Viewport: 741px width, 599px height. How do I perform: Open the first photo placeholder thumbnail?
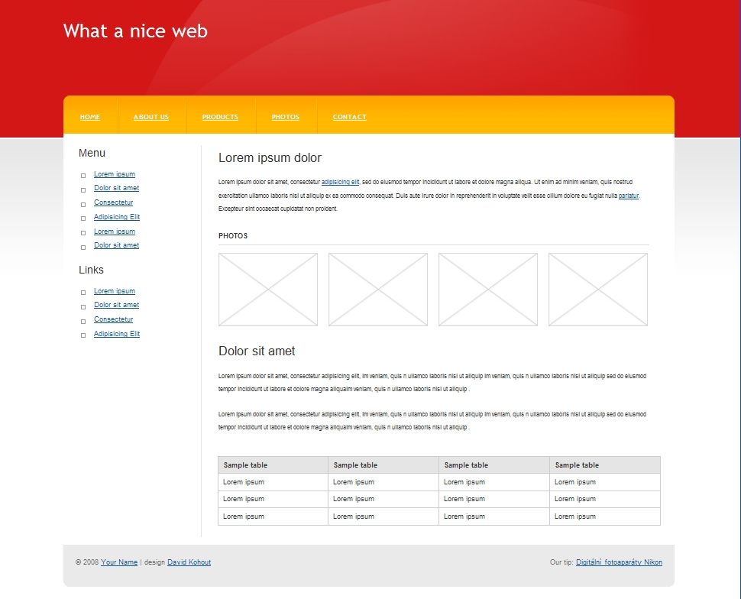[268, 290]
